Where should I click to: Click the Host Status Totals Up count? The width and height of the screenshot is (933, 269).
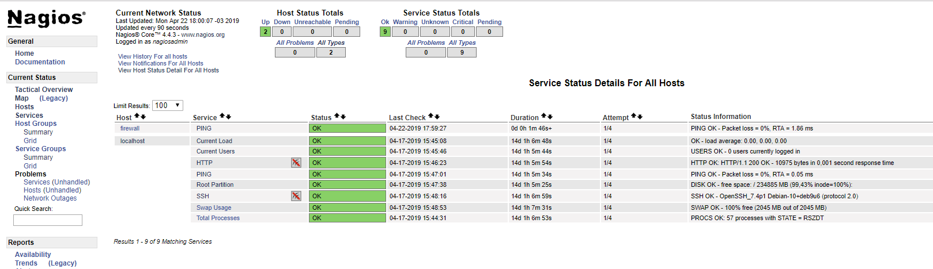pyautogui.click(x=265, y=32)
